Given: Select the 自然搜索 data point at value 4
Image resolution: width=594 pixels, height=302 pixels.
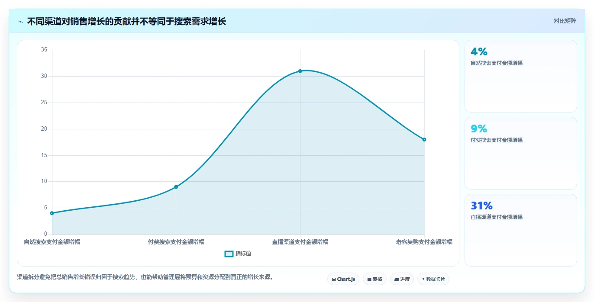Looking at the screenshot, I should (x=52, y=213).
